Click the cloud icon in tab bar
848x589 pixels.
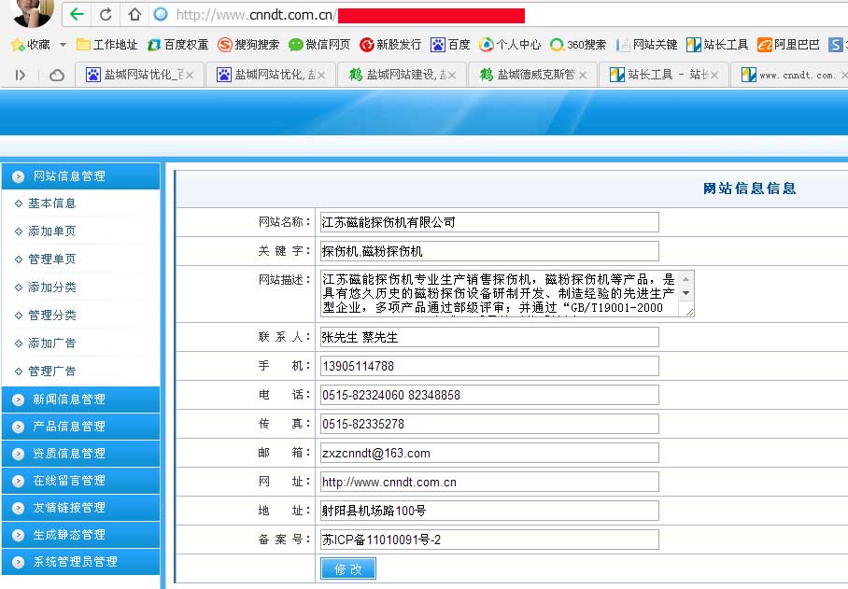[57, 75]
